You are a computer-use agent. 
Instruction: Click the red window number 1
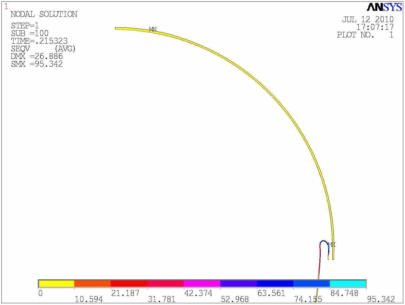tap(6, 7)
